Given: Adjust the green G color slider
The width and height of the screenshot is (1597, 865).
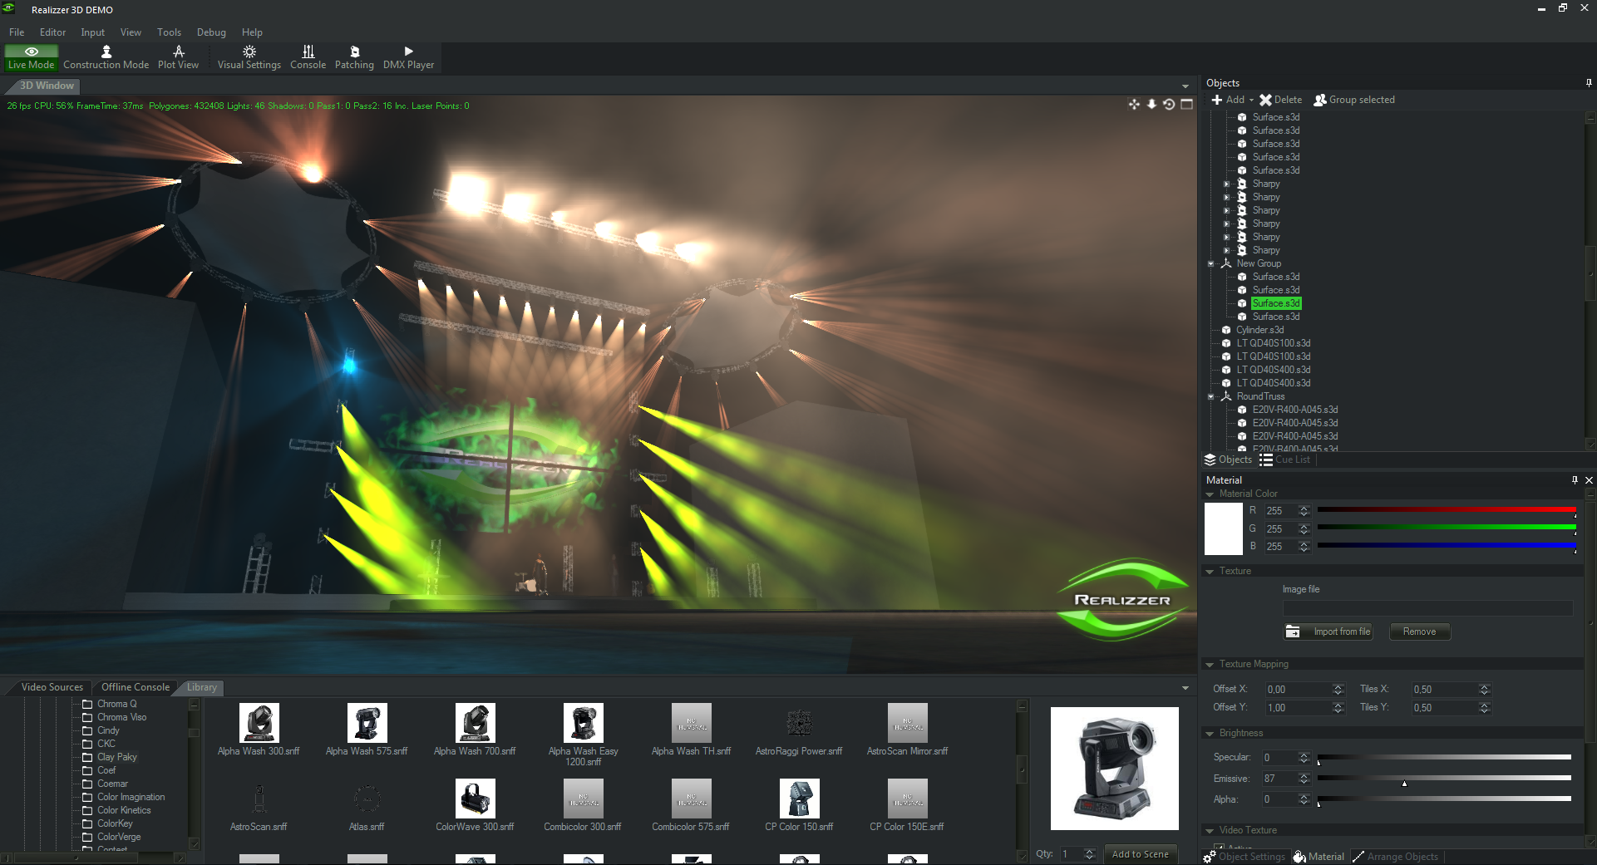Looking at the screenshot, I should coord(1447,528).
